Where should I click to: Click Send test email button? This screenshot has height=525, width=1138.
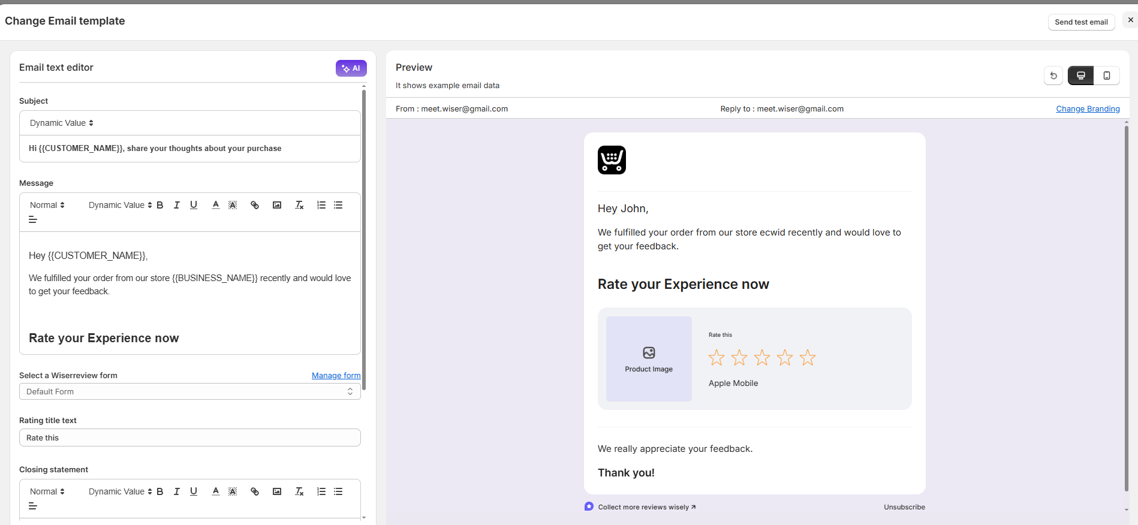[x=1081, y=22]
